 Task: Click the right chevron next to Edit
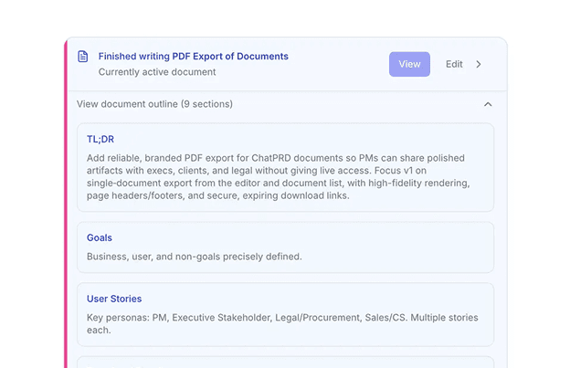click(479, 64)
